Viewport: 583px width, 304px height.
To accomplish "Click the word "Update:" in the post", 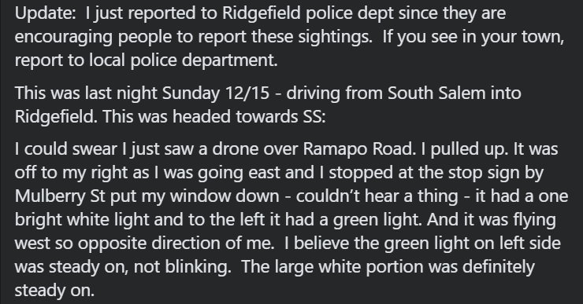I will 46,13.
